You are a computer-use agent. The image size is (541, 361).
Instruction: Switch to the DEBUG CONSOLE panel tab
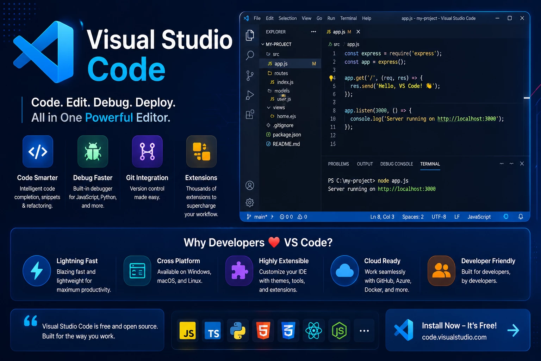pyautogui.click(x=397, y=164)
